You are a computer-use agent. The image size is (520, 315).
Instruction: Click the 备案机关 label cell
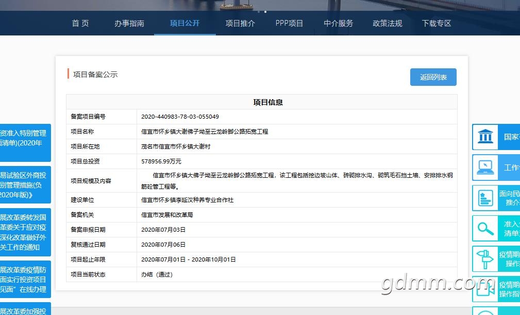pyautogui.click(x=102, y=215)
